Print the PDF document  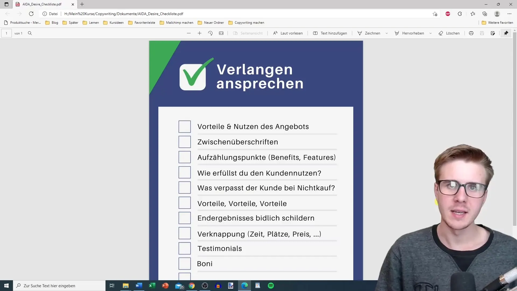click(x=471, y=33)
